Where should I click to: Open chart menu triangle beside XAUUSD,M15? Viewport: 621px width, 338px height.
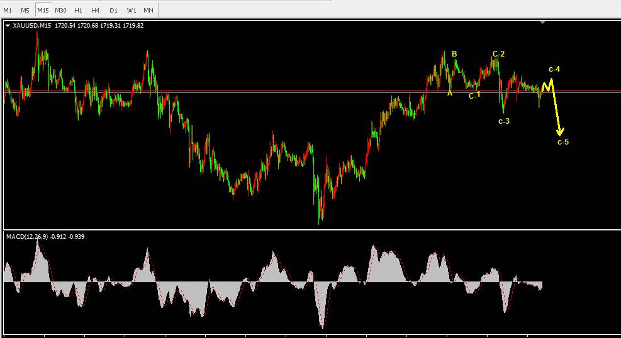coord(8,26)
